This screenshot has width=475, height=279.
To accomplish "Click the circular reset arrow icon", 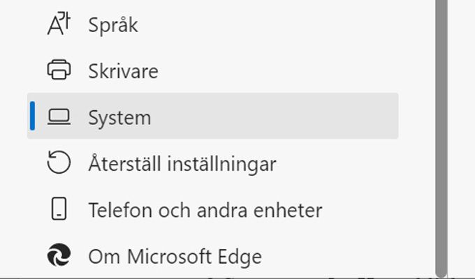I will click(59, 163).
